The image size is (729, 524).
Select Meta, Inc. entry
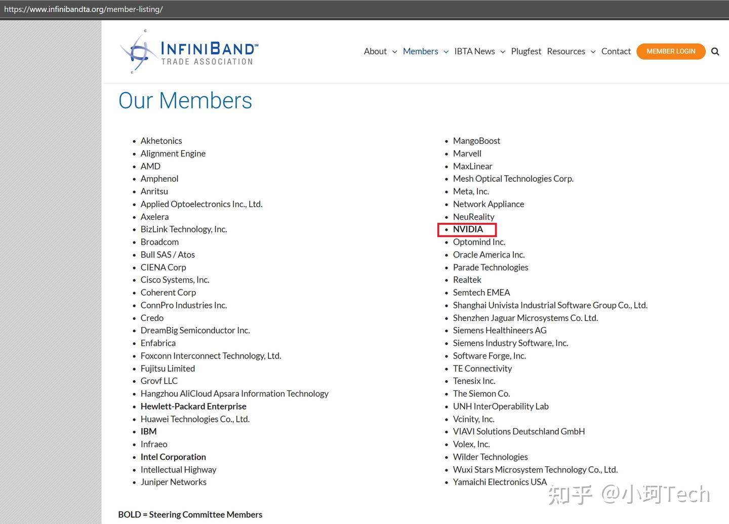tap(471, 191)
